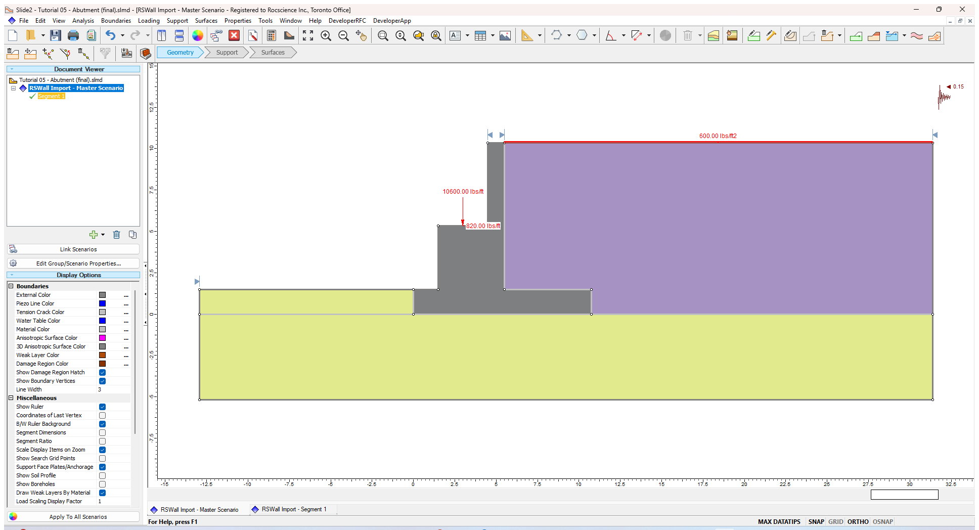
Task: Toggle Draw Weak Layers By Material checkbox
Action: coord(102,493)
